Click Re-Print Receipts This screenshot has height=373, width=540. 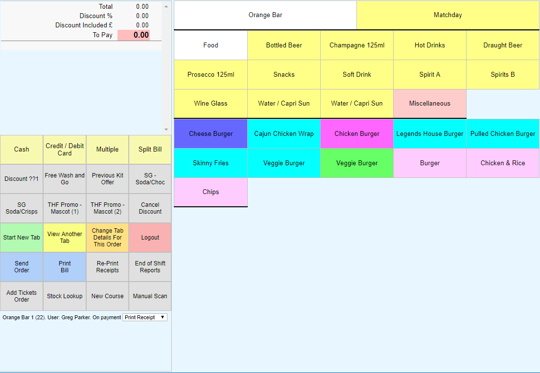coord(107,267)
